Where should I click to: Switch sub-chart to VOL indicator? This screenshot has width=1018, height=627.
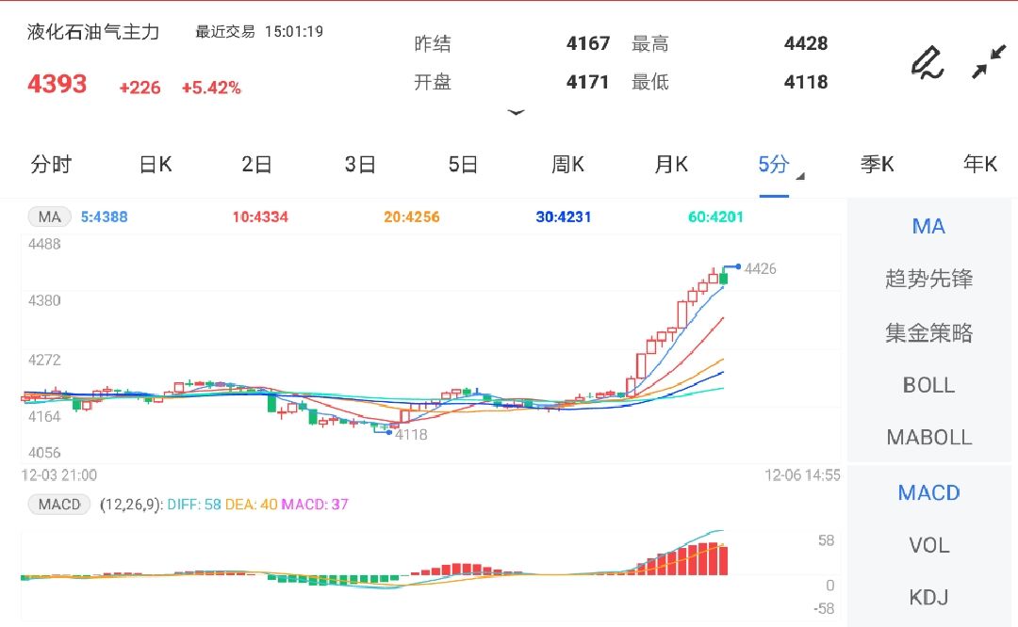click(928, 545)
